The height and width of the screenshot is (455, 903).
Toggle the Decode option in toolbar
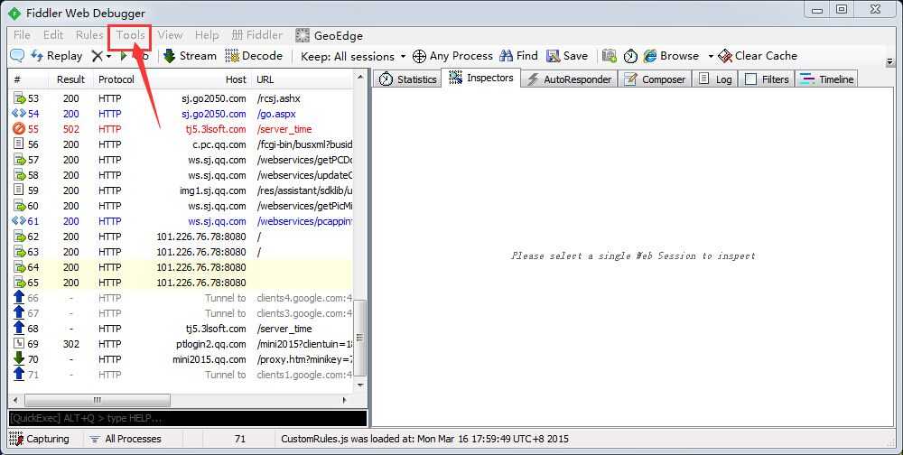click(x=254, y=56)
